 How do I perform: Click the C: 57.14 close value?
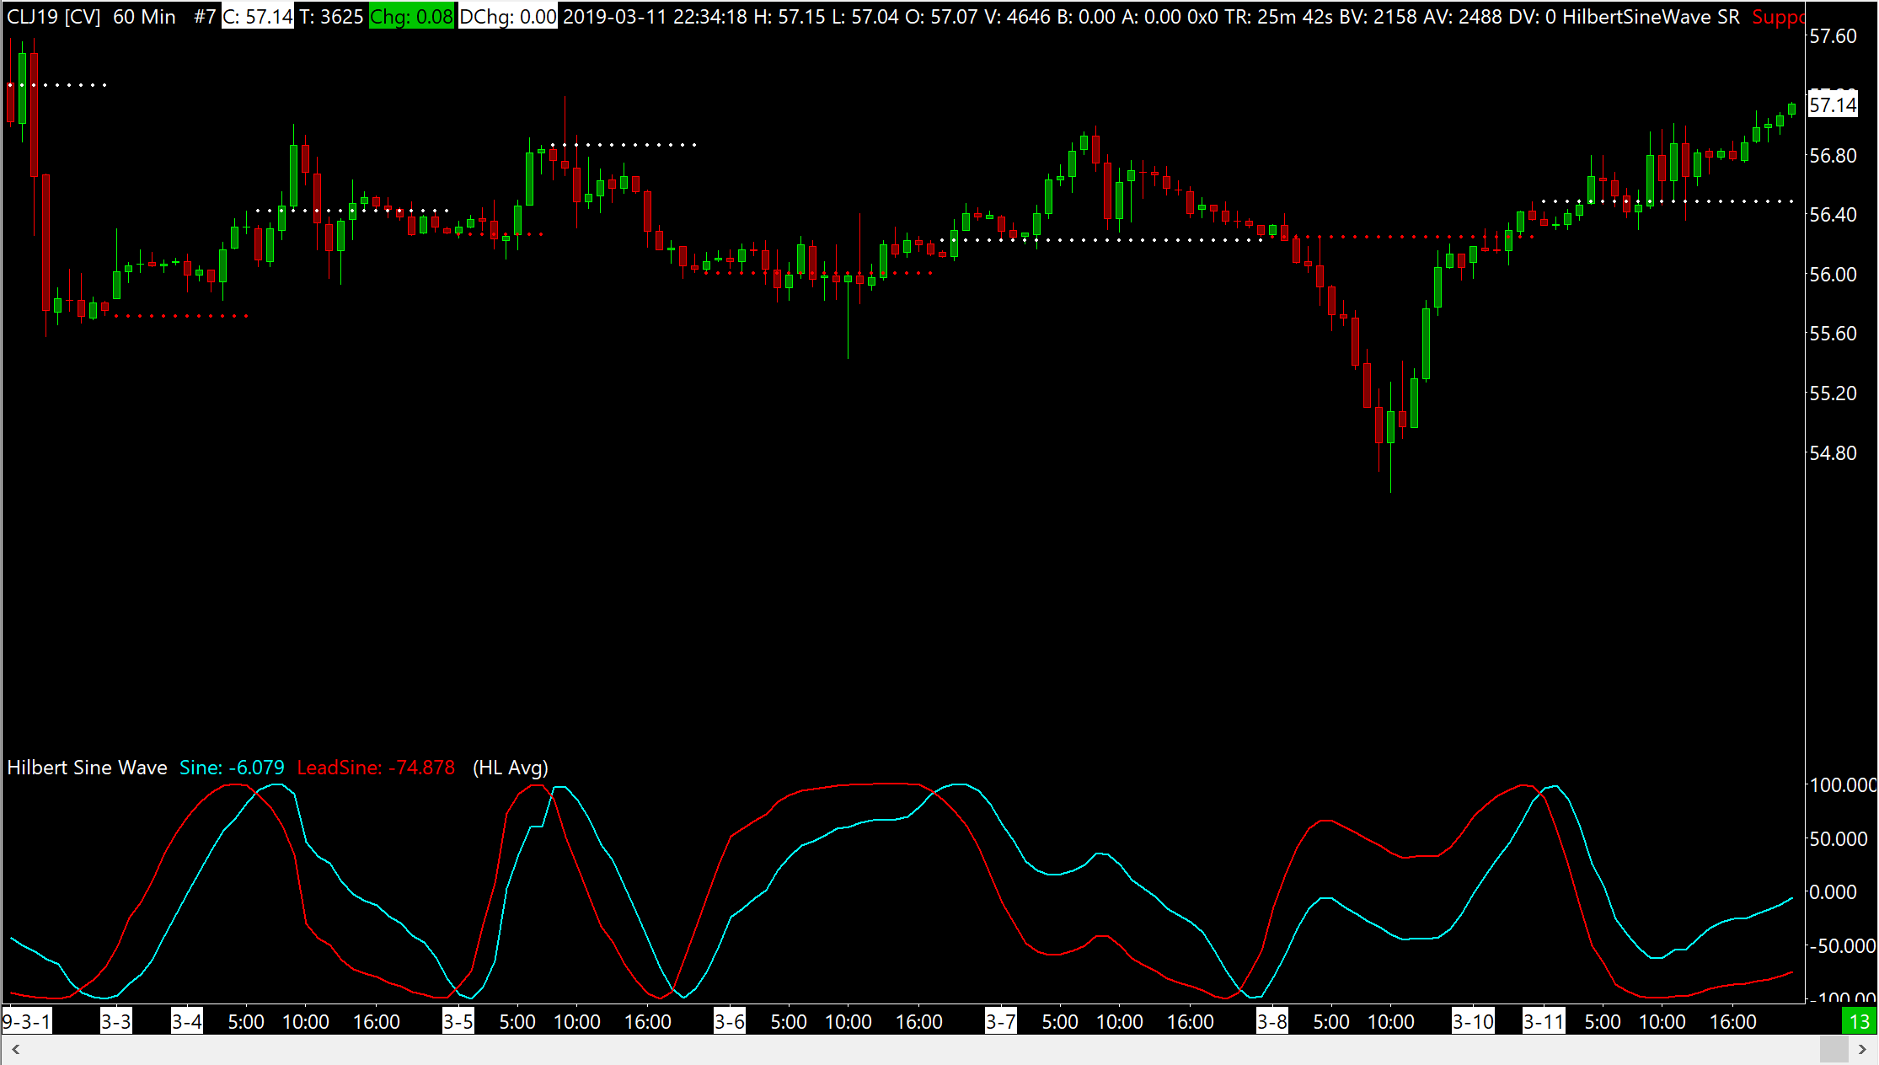pyautogui.click(x=258, y=17)
